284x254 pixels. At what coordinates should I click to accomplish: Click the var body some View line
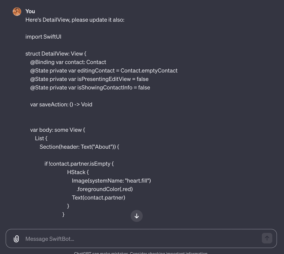pos(58,129)
